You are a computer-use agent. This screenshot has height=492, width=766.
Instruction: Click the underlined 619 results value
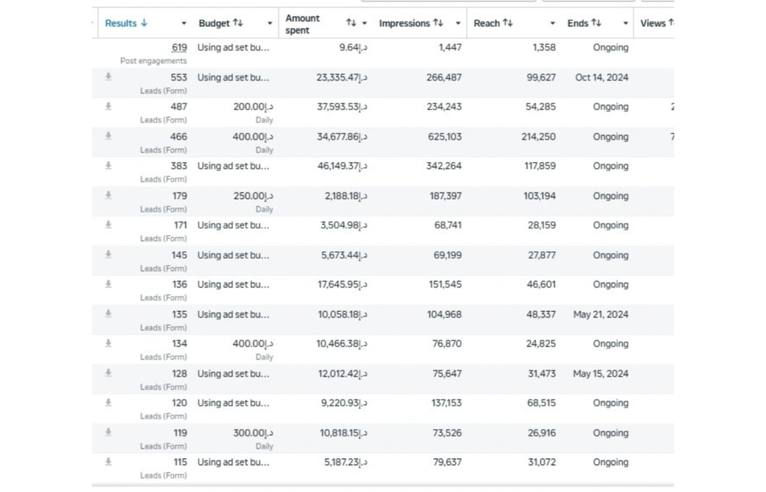pos(180,47)
